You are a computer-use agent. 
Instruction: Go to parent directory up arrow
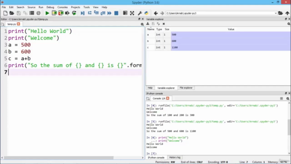pos(287,13)
